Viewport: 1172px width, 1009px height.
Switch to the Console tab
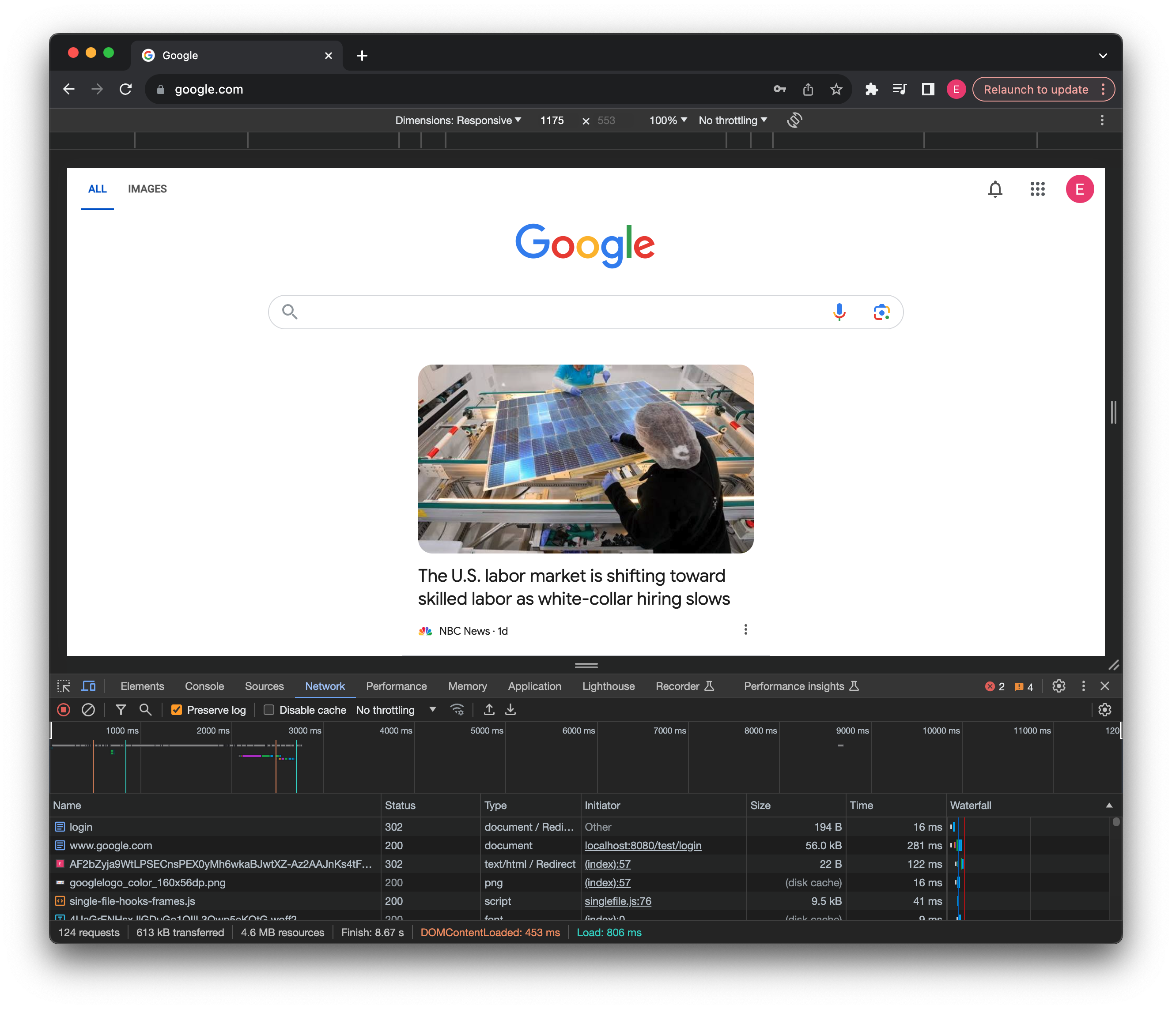click(x=204, y=685)
